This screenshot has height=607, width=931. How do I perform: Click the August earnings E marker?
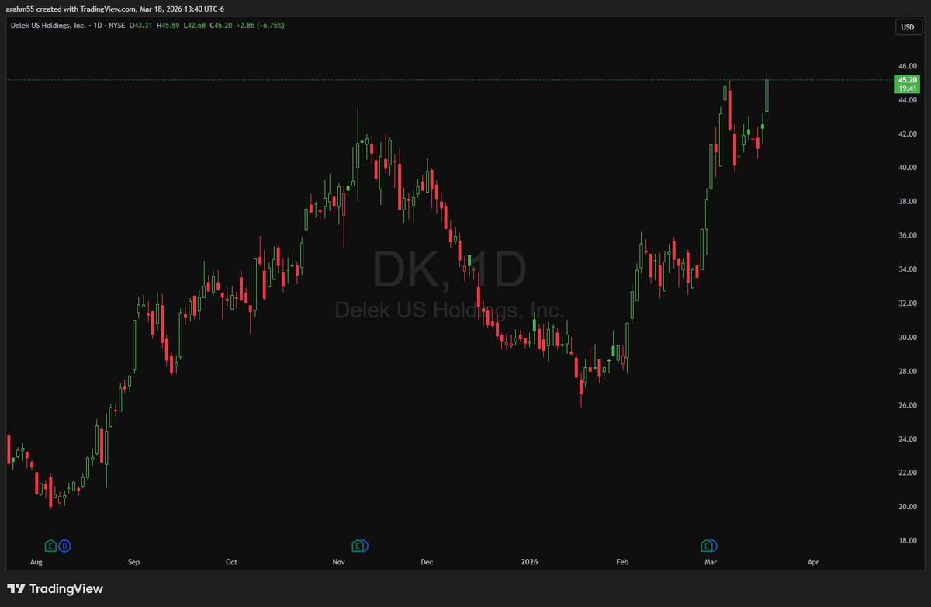coord(50,546)
